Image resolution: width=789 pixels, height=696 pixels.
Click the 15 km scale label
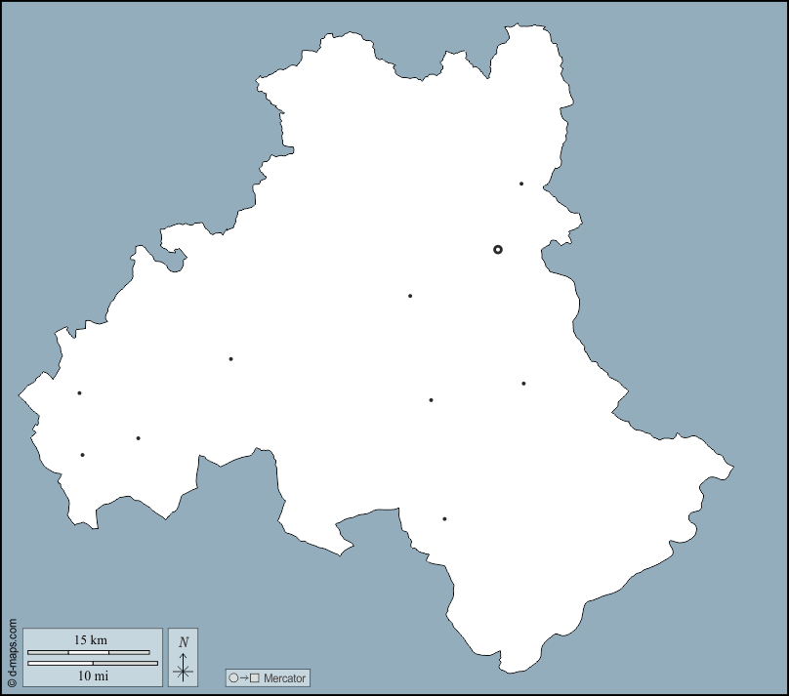[x=92, y=640]
